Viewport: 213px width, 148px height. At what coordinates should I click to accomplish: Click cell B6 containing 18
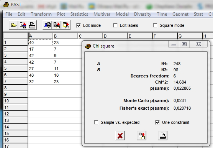tap(66, 75)
